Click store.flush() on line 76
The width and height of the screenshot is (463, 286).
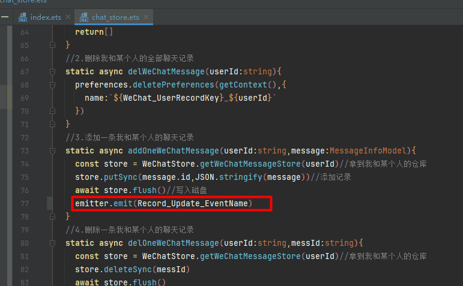[x=135, y=191]
